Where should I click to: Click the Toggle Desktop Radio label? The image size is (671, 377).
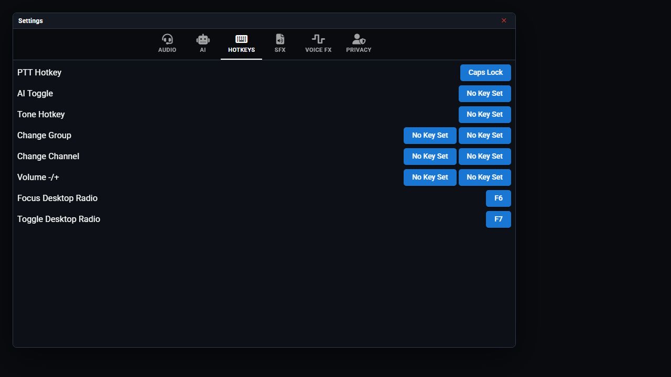click(x=59, y=219)
